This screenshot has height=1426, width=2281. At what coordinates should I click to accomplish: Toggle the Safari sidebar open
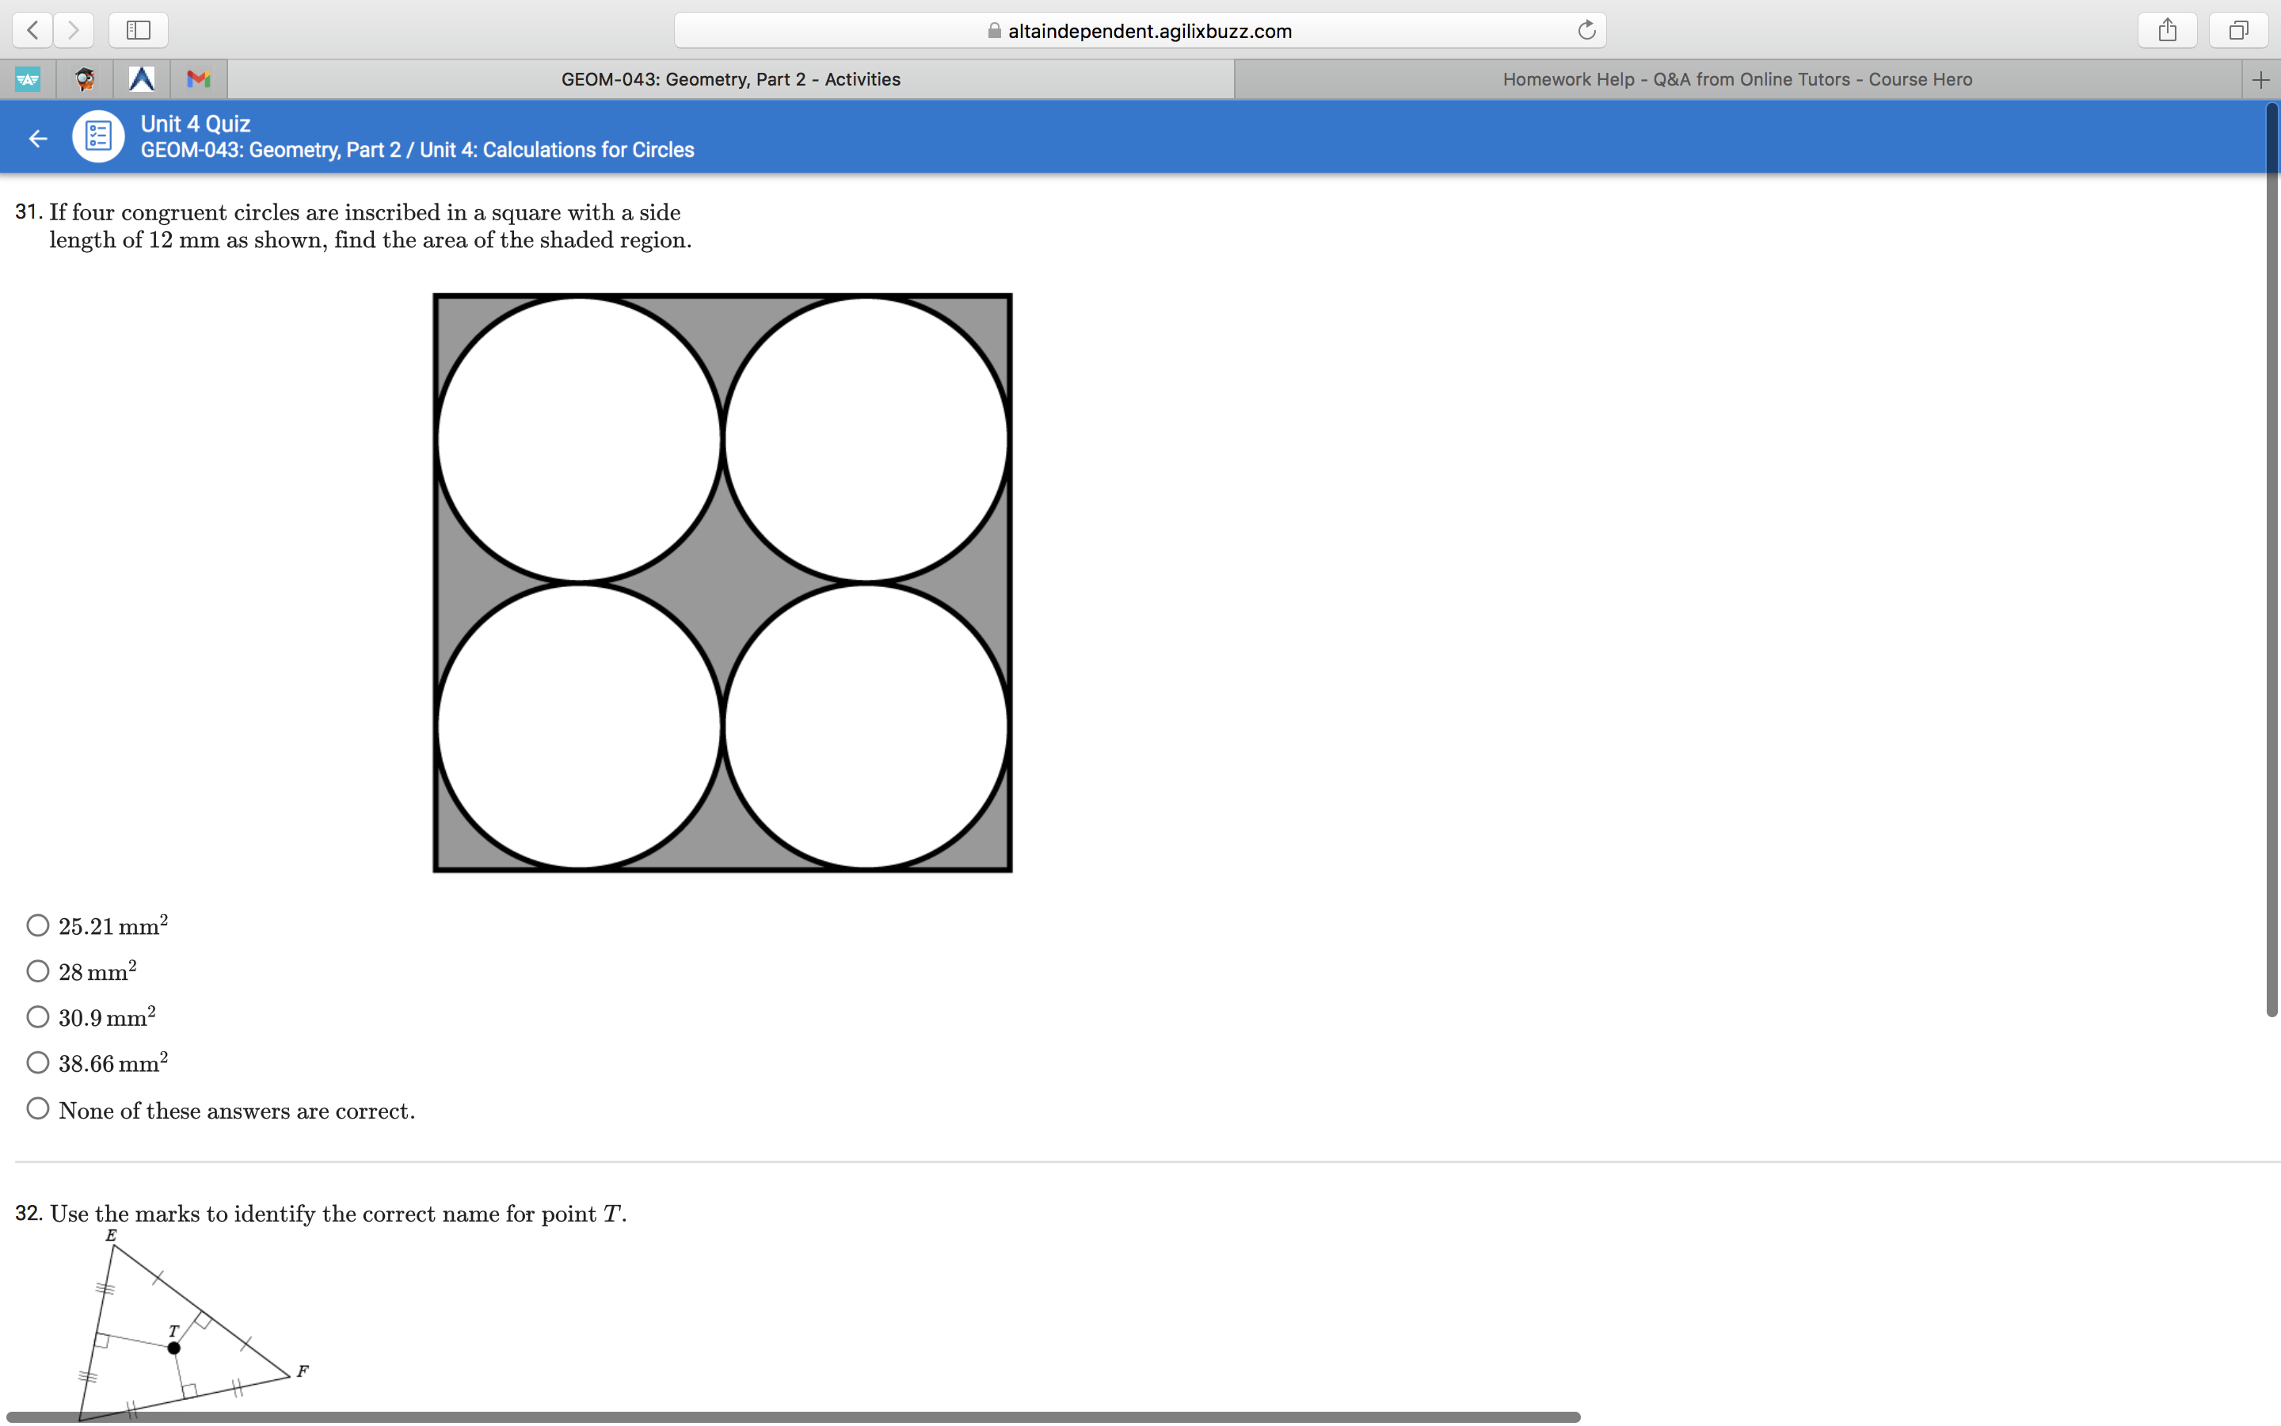(x=137, y=29)
